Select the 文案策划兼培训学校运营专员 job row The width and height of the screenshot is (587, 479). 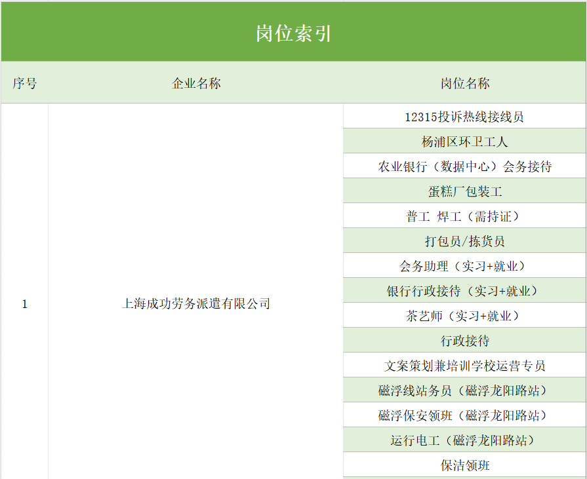[x=464, y=366]
